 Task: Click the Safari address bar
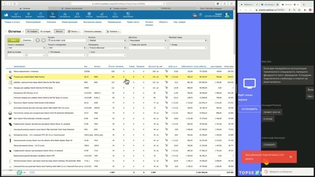click(x=119, y=3)
